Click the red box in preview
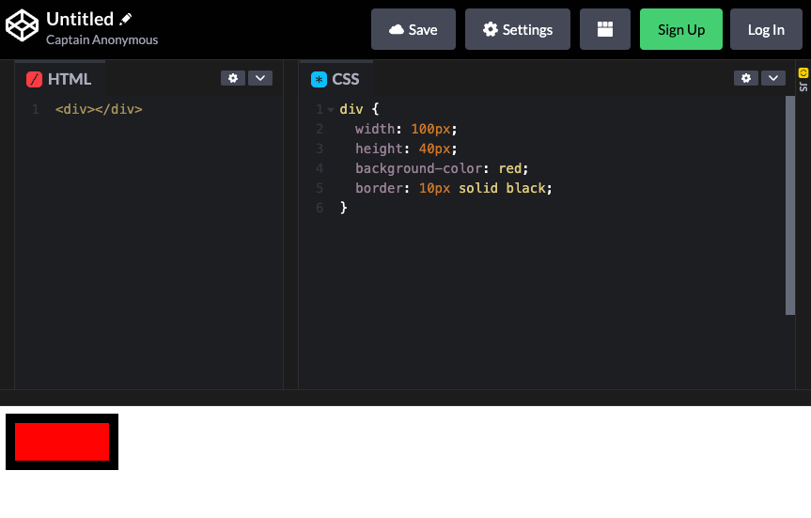811x518 pixels. [62, 442]
